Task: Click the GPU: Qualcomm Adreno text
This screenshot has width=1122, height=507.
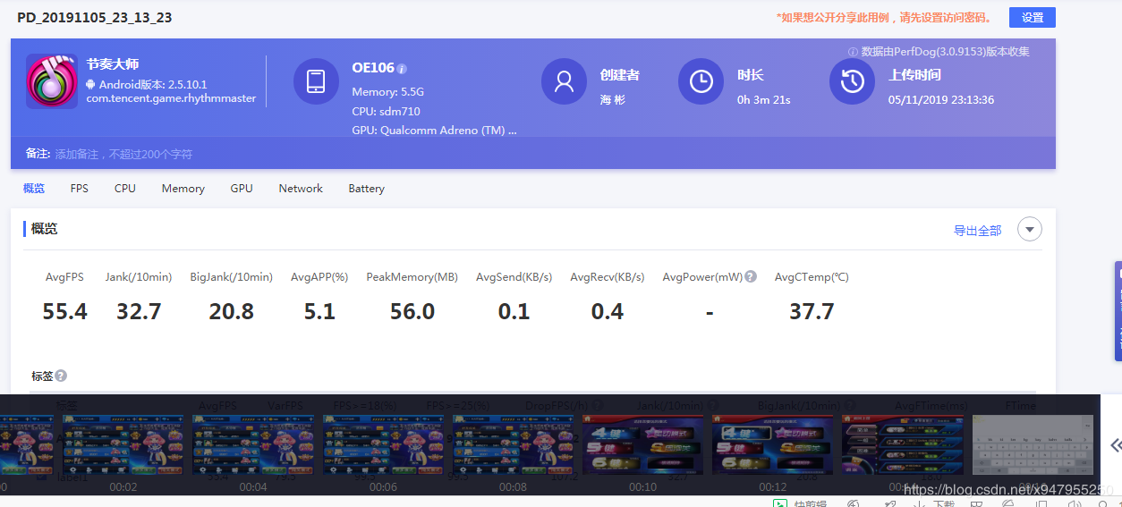Action: (435, 131)
